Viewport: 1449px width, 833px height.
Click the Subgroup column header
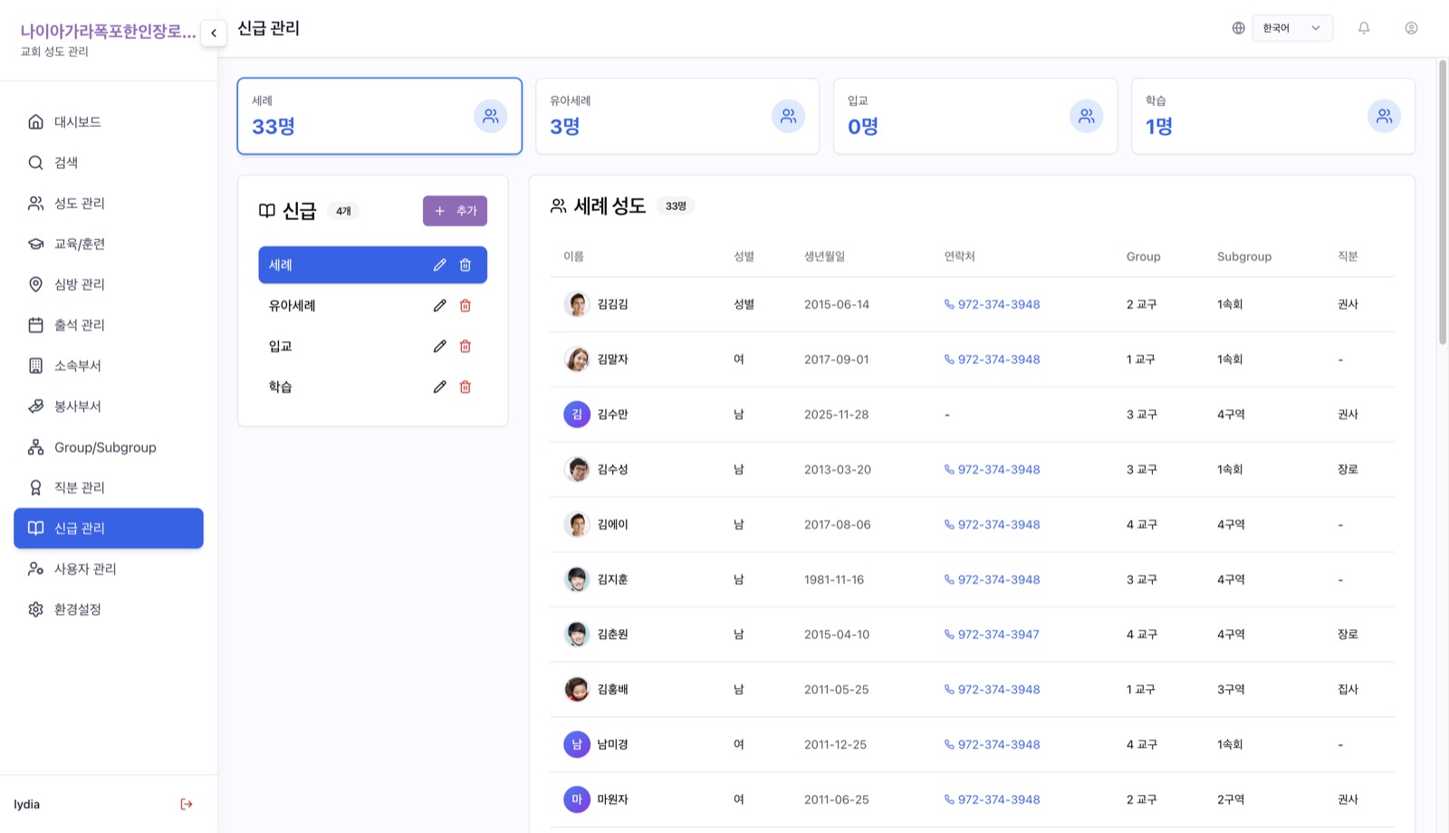point(1244,256)
